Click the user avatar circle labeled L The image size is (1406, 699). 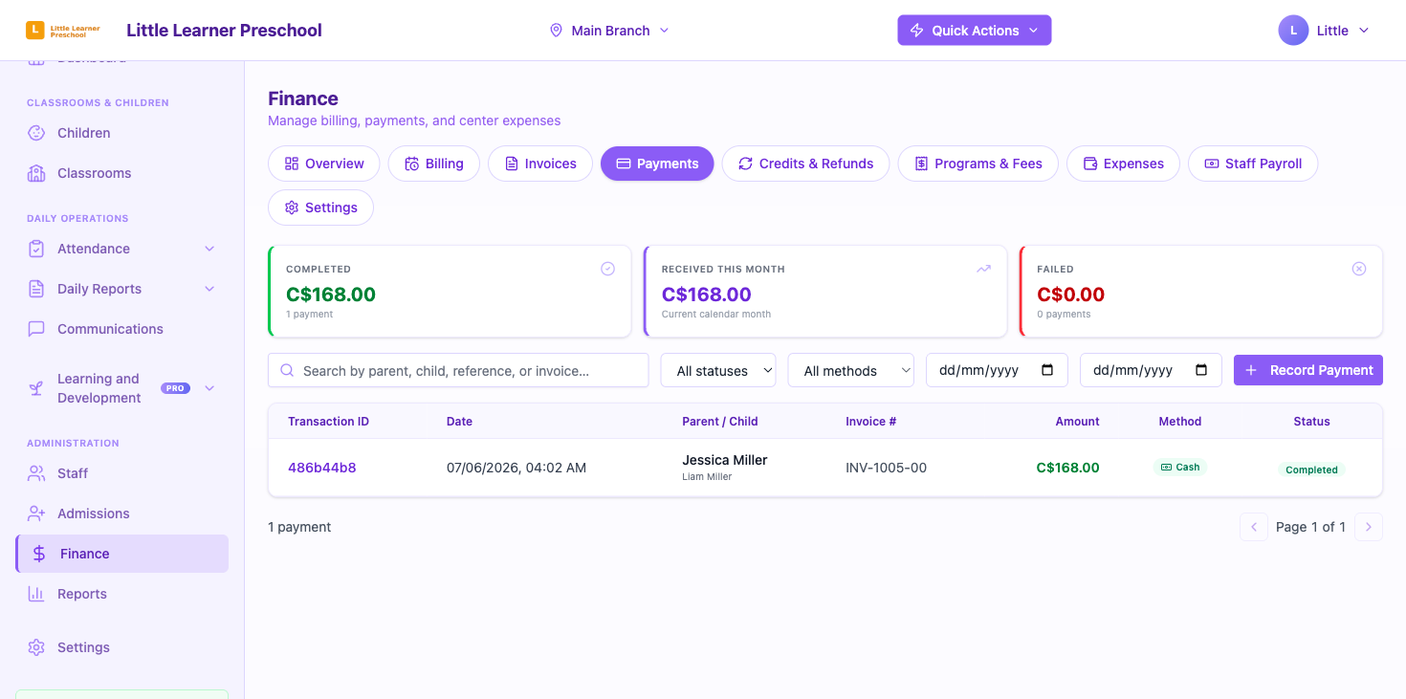[x=1293, y=31]
